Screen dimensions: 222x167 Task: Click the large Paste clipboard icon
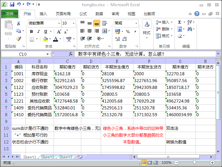(9, 24)
